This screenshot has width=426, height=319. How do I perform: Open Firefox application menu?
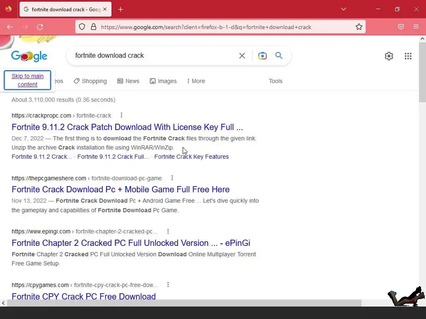[416, 27]
